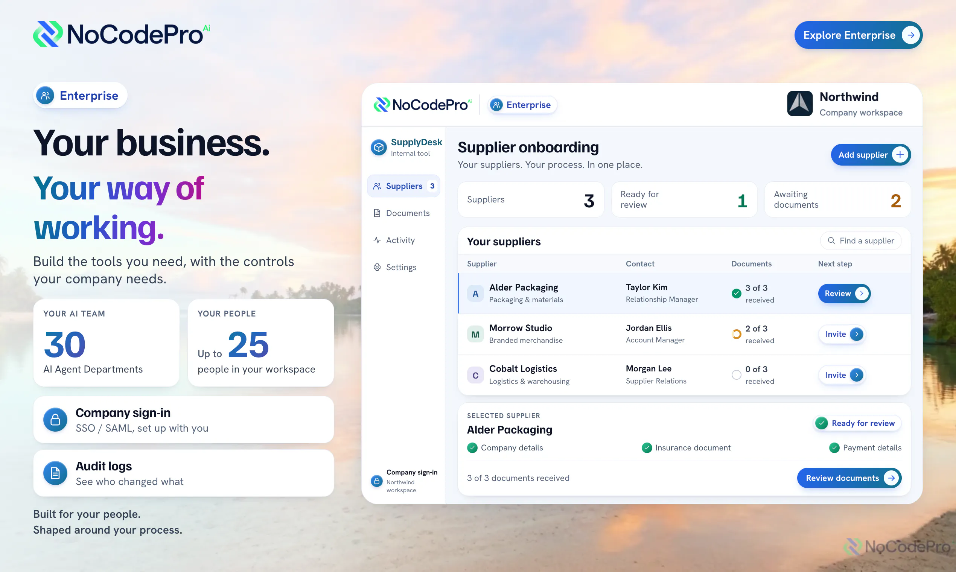Image resolution: width=956 pixels, height=572 pixels.
Task: Select Suppliers in the sidebar
Action: (x=403, y=186)
